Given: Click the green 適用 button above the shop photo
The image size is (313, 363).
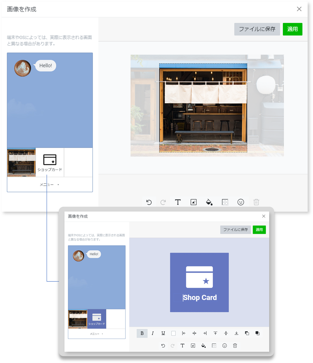Looking at the screenshot, I should point(292,29).
